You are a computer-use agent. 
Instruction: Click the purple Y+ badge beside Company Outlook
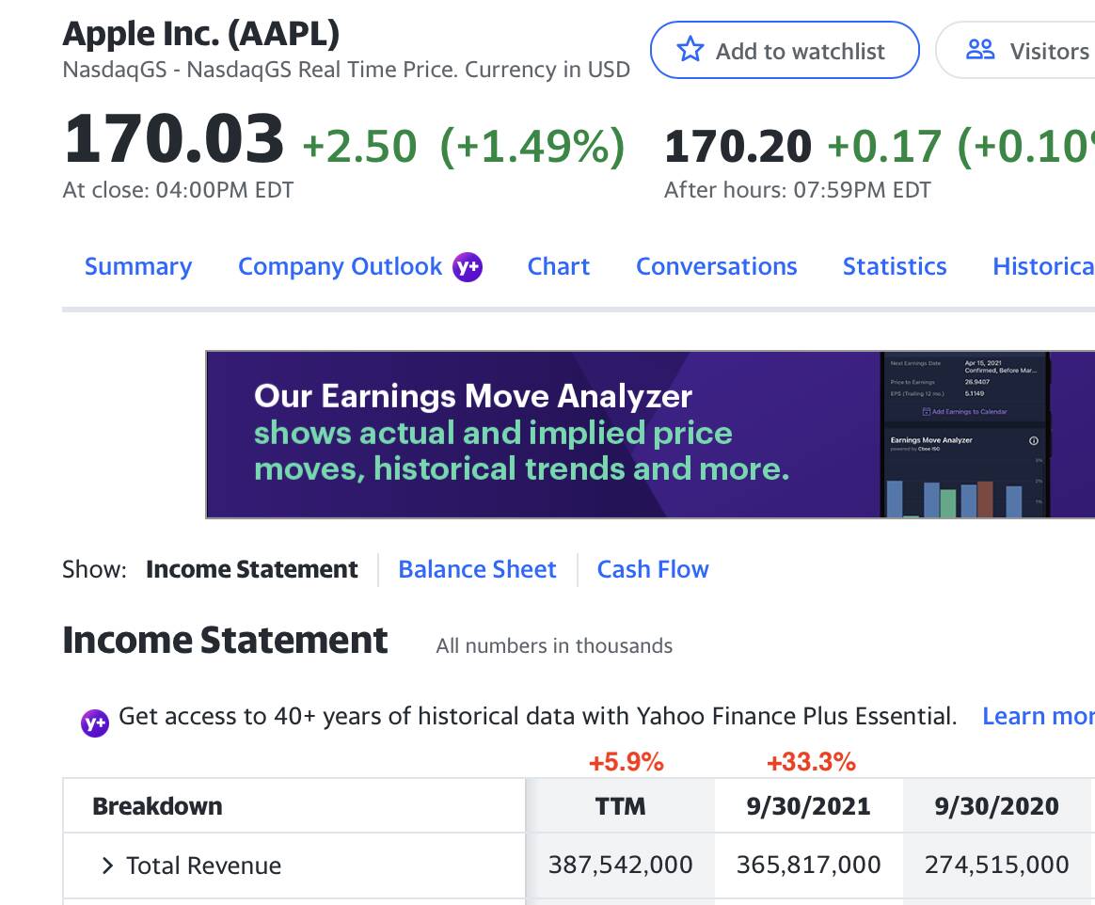click(x=468, y=267)
